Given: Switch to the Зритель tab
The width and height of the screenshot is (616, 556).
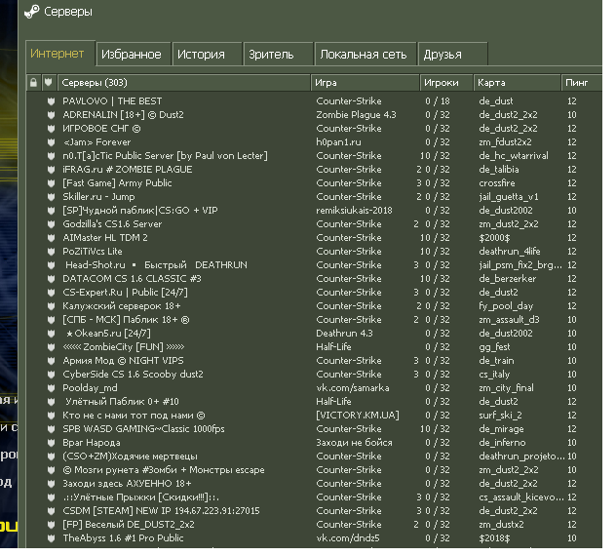Looking at the screenshot, I should (278, 54).
